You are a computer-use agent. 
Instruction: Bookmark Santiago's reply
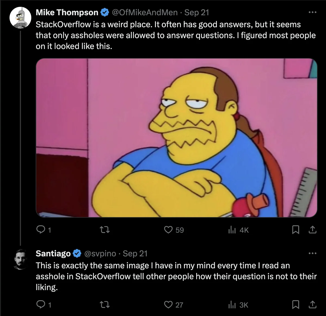[296, 305]
